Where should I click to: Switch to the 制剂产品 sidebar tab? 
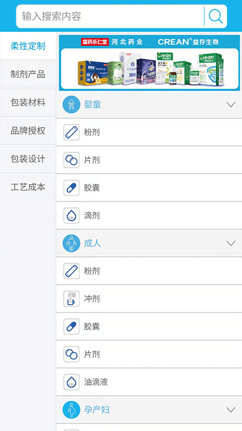[x=28, y=74]
